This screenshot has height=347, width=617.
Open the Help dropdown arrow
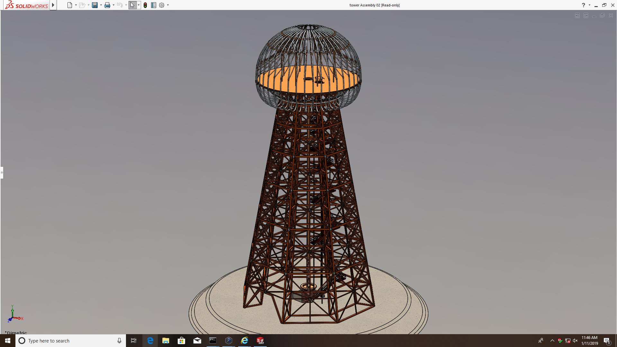pyautogui.click(x=589, y=5)
